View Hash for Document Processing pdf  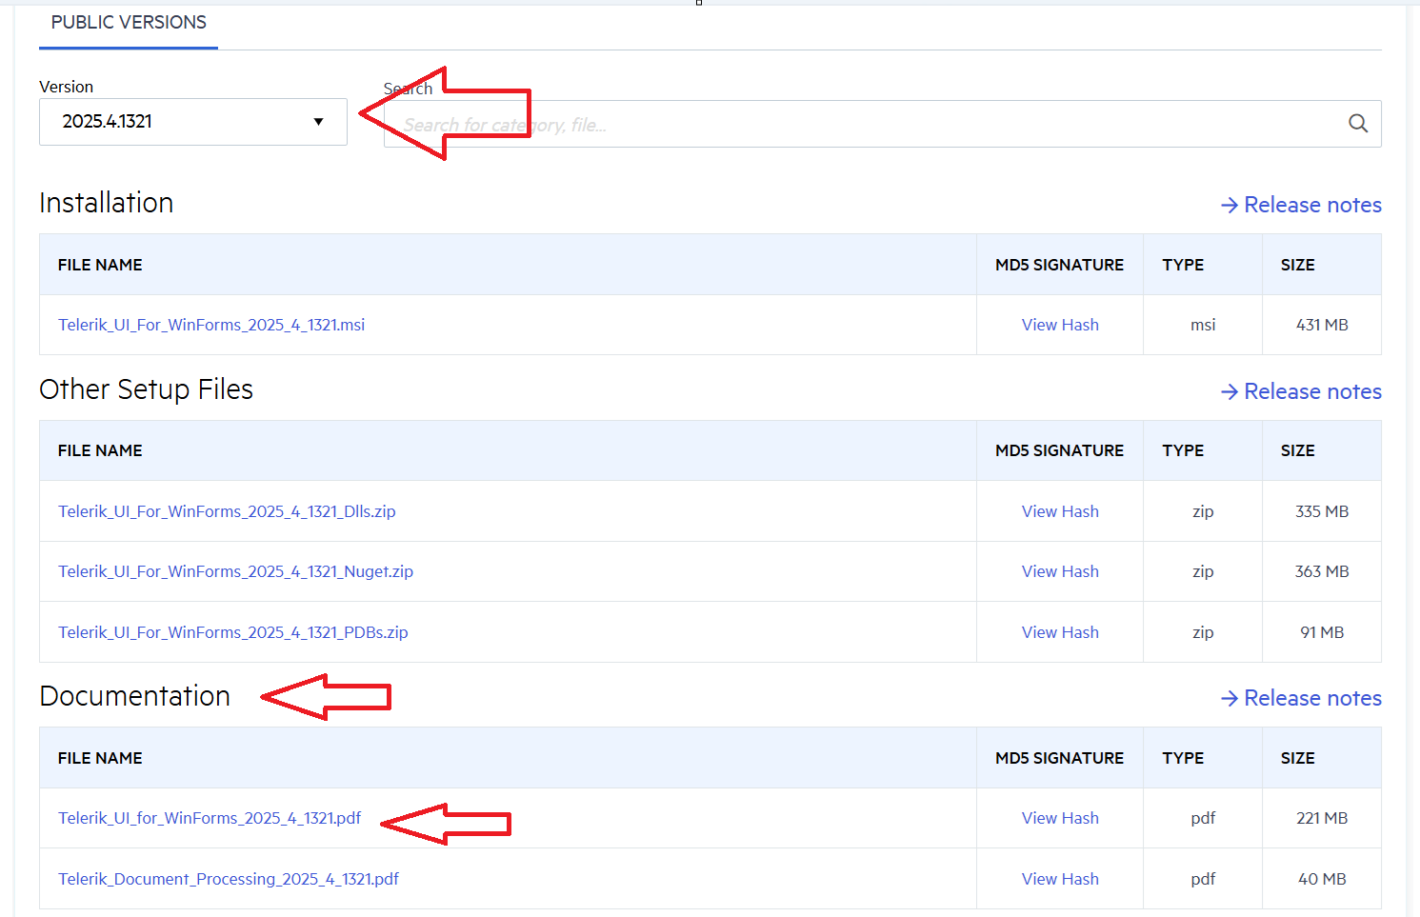[1060, 879]
